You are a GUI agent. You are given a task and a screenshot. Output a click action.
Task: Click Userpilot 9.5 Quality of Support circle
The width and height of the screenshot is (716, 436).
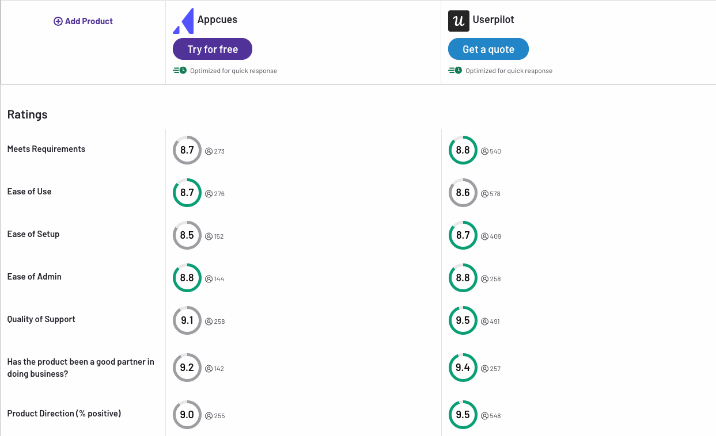tap(463, 320)
